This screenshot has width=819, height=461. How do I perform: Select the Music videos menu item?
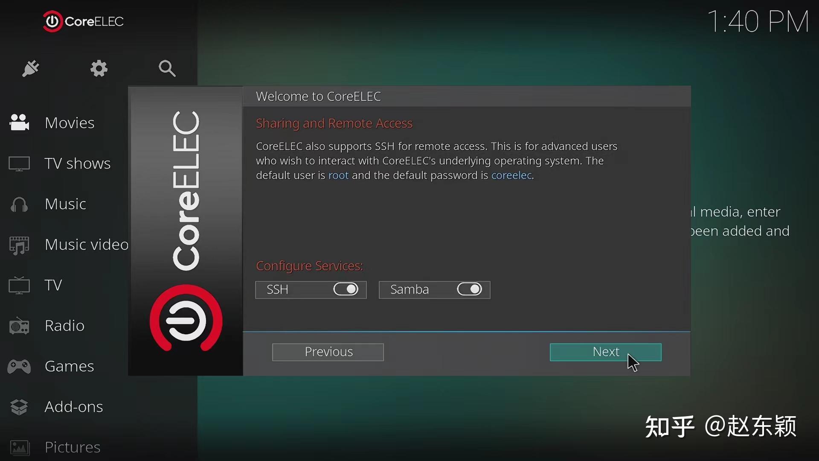pyautogui.click(x=86, y=245)
